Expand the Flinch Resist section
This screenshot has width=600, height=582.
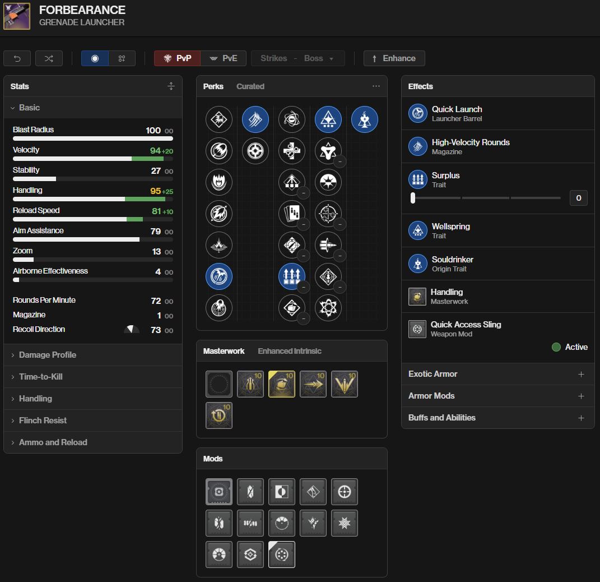(x=93, y=421)
